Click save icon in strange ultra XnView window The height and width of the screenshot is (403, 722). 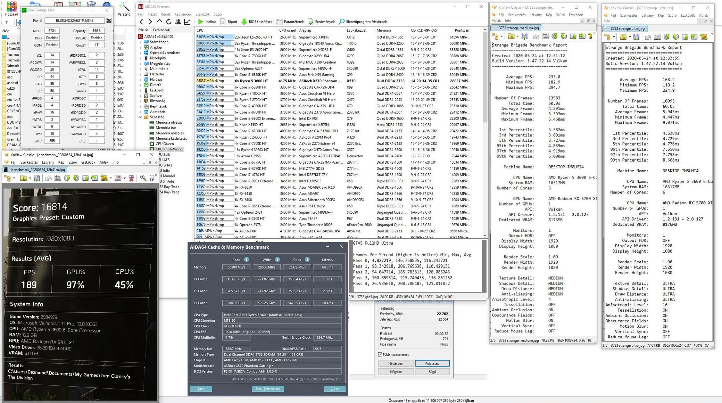[636, 37]
